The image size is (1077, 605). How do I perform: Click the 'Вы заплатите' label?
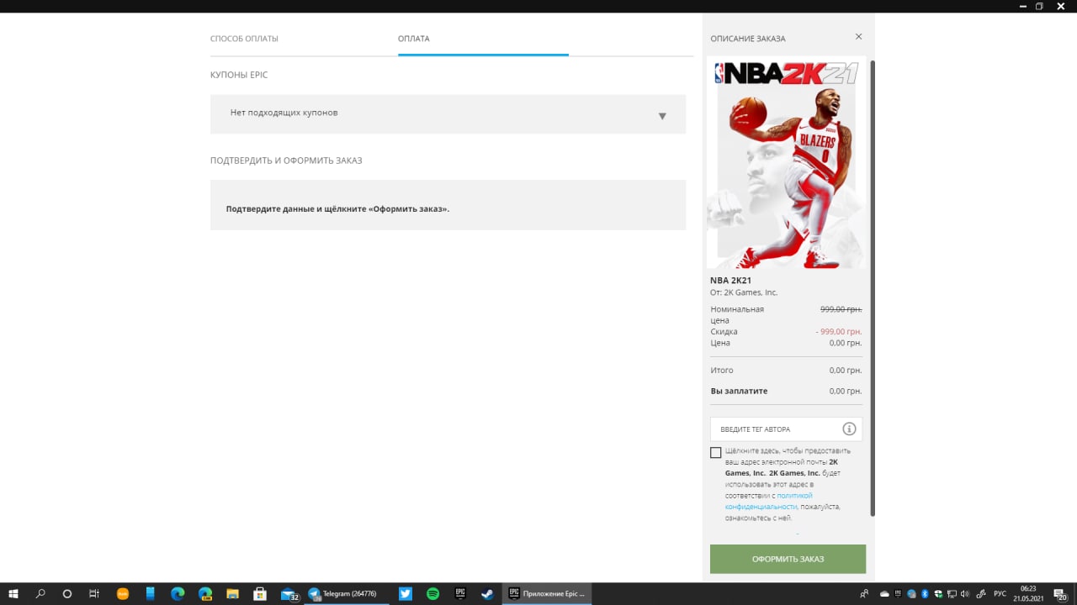click(739, 391)
